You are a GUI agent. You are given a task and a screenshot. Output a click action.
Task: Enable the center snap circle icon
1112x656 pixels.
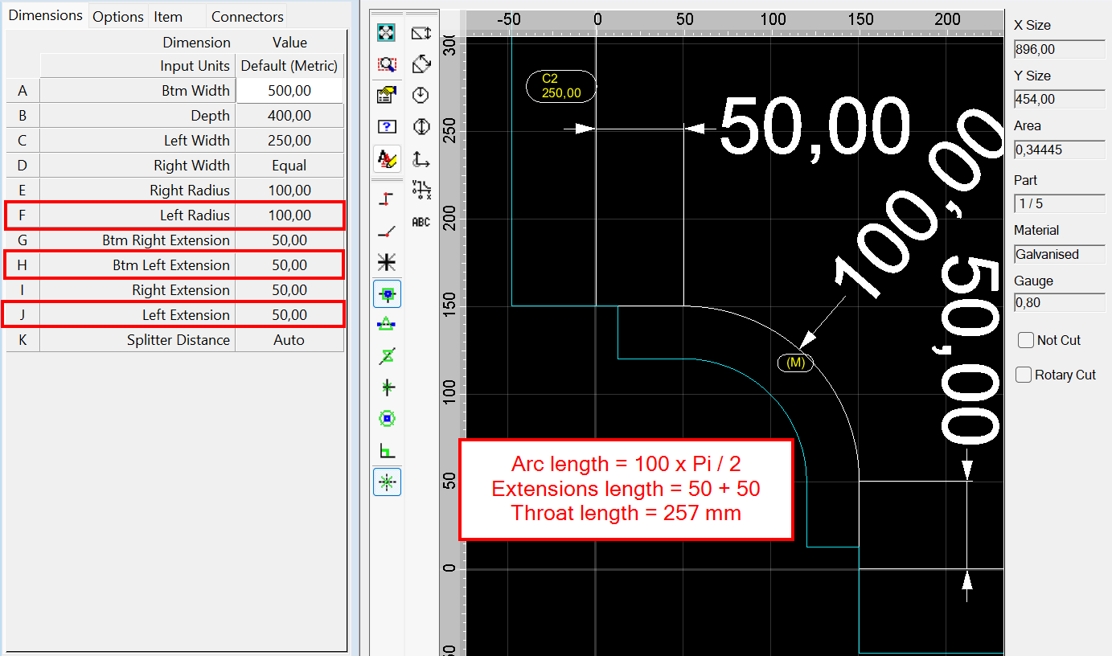pyautogui.click(x=388, y=419)
